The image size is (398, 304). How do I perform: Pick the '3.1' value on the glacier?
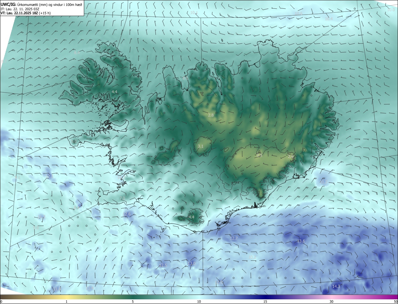coord(201,146)
